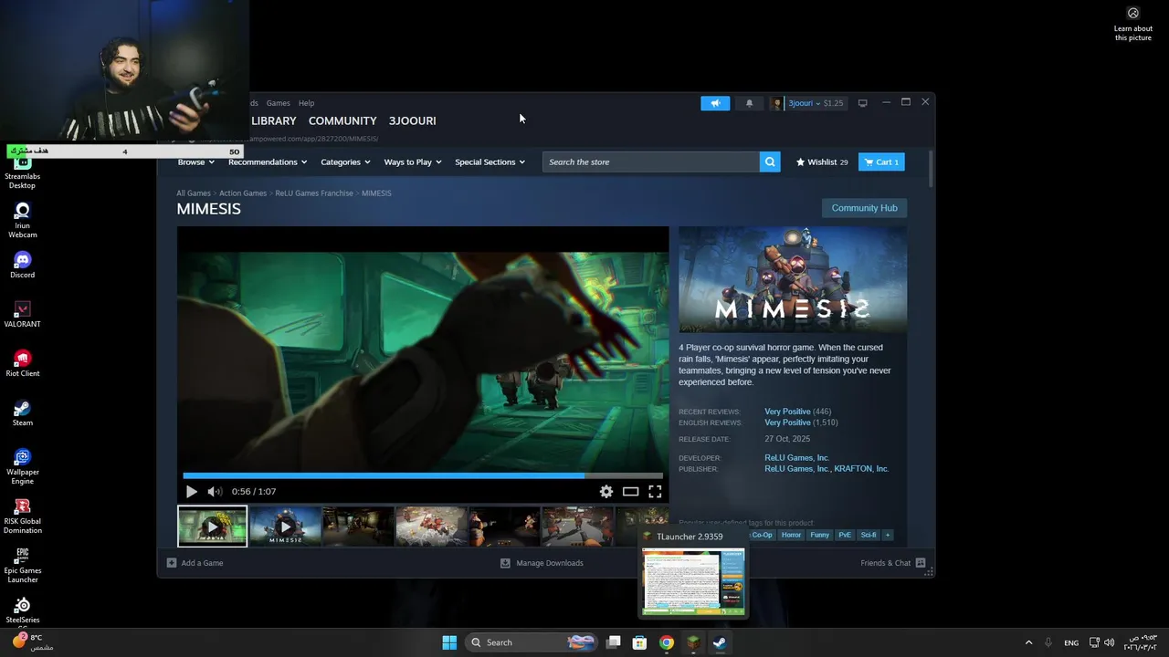Screen dimensions: 1169x657
Task: Expand the Categories menu
Action: (x=345, y=162)
